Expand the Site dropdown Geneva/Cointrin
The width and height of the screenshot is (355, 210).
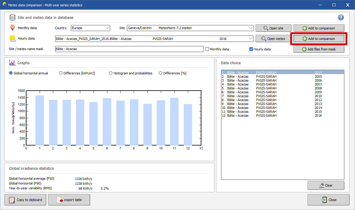(x=190, y=28)
